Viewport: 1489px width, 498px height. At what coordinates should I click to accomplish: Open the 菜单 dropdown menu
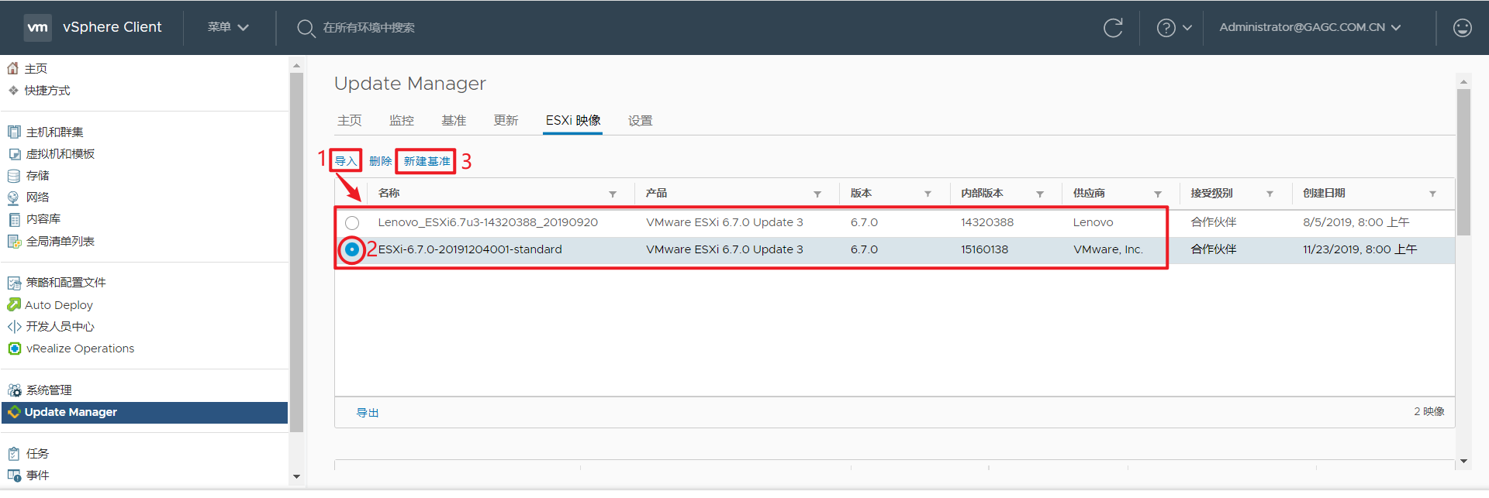(228, 27)
